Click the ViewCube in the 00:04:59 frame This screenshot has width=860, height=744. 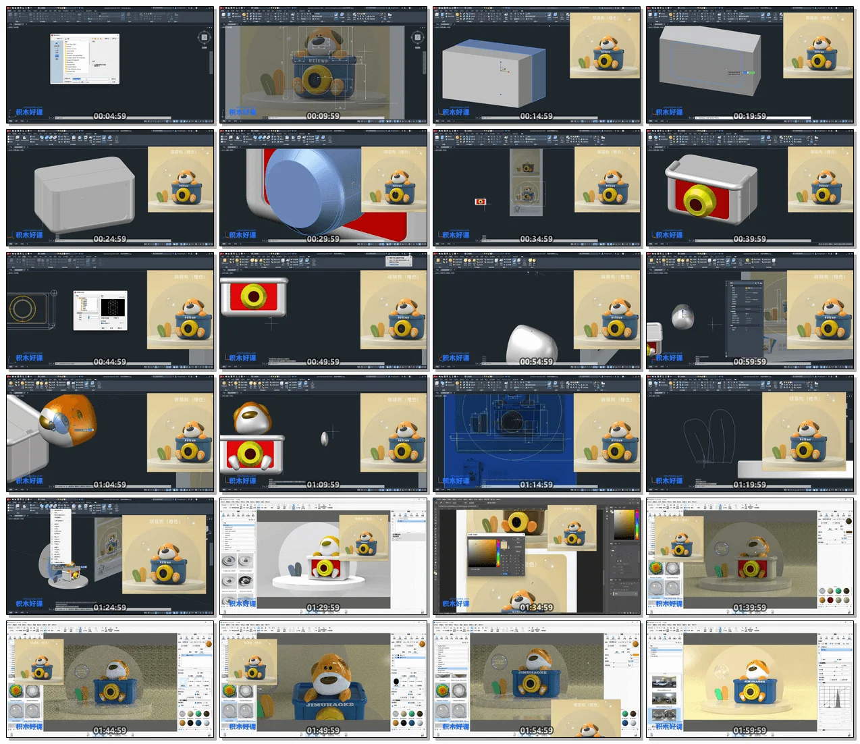pyautogui.click(x=204, y=38)
